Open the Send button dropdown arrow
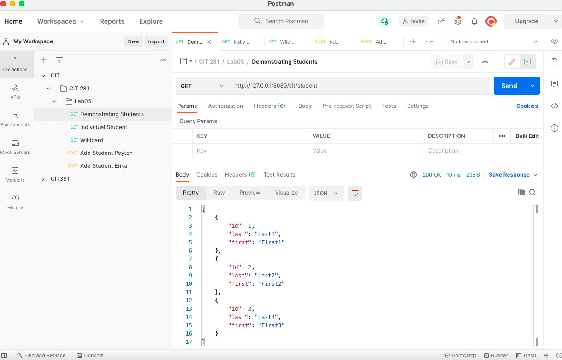 (532, 86)
